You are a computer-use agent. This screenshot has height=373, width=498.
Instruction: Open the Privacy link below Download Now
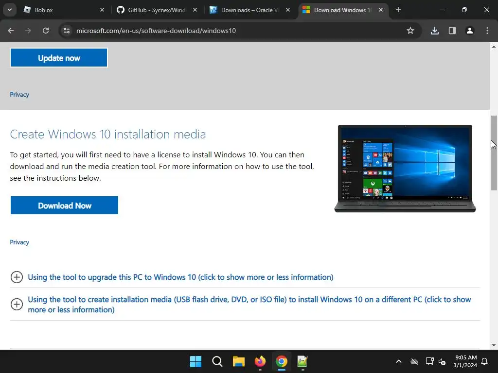[19, 242]
